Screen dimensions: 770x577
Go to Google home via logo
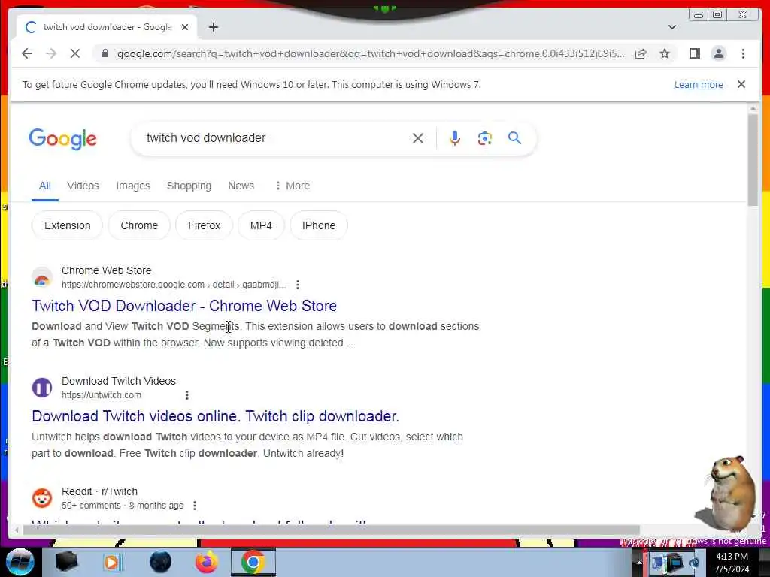62,139
